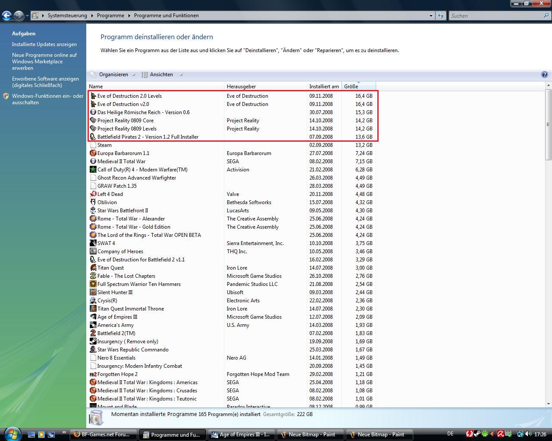Open Windows-Funktionen ein- oder ausschalten link
Screen dimensions: 552x441
47,99
